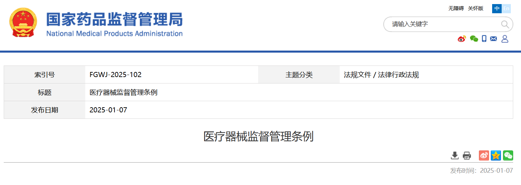Print the page with printer icon
Image resolution: width=521 pixels, height=185 pixels.
click(467, 155)
